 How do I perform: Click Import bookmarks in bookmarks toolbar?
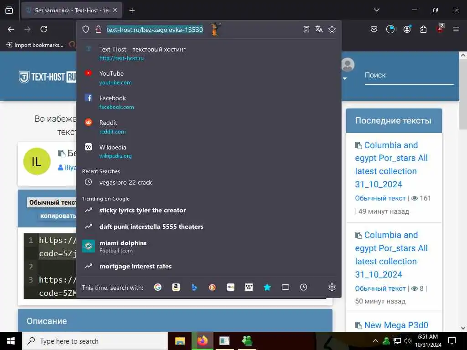[x=35, y=45]
